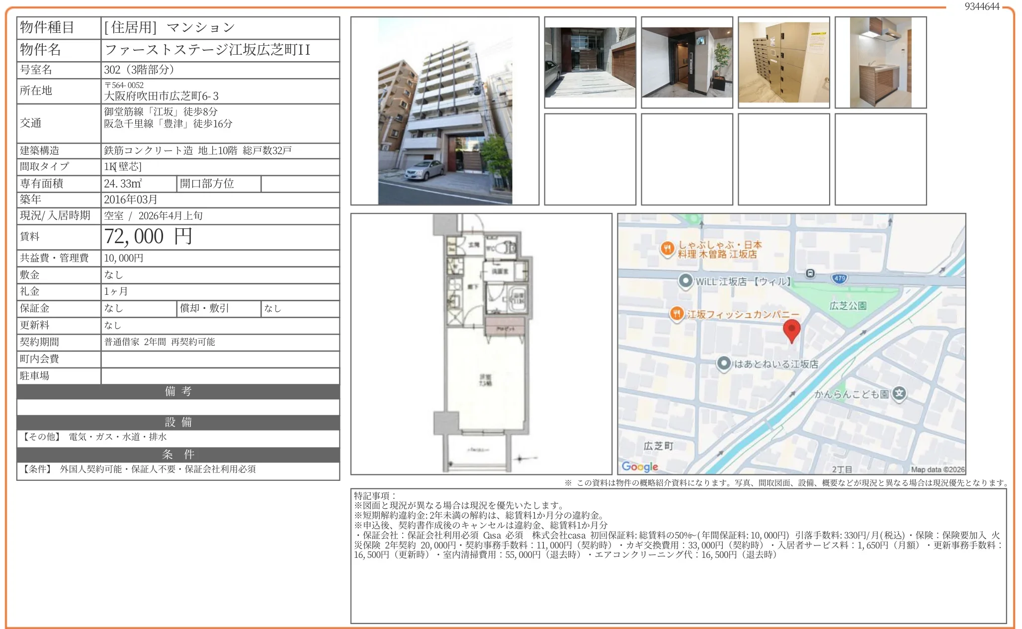Image resolution: width=1022 pixels, height=629 pixels.
Task: Click the しゃぶしゃぶ restaurant marker icon
Action: point(668,249)
